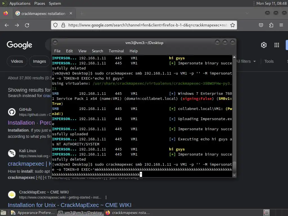Open Pocket save icon in Firefox toolbar

click(x=261, y=25)
